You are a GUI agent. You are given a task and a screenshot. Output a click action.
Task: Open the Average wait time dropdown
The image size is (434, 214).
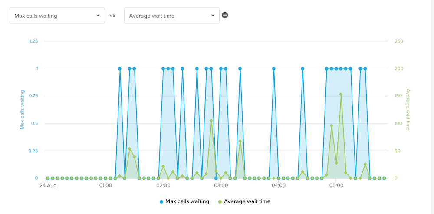click(171, 16)
